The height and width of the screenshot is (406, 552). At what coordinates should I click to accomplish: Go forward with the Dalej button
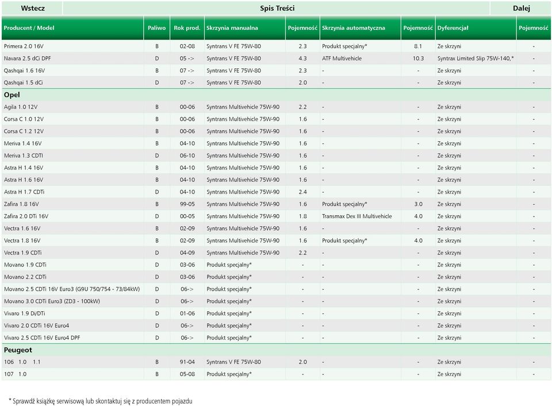[x=521, y=8]
